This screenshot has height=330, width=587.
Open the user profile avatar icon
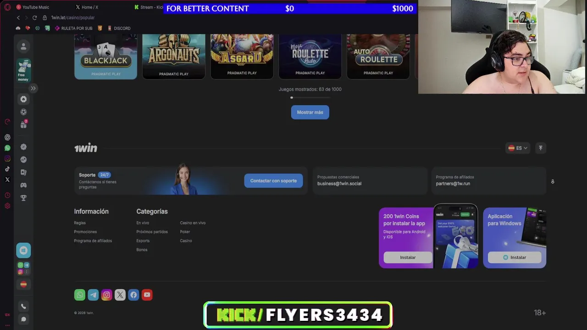[x=23, y=46]
